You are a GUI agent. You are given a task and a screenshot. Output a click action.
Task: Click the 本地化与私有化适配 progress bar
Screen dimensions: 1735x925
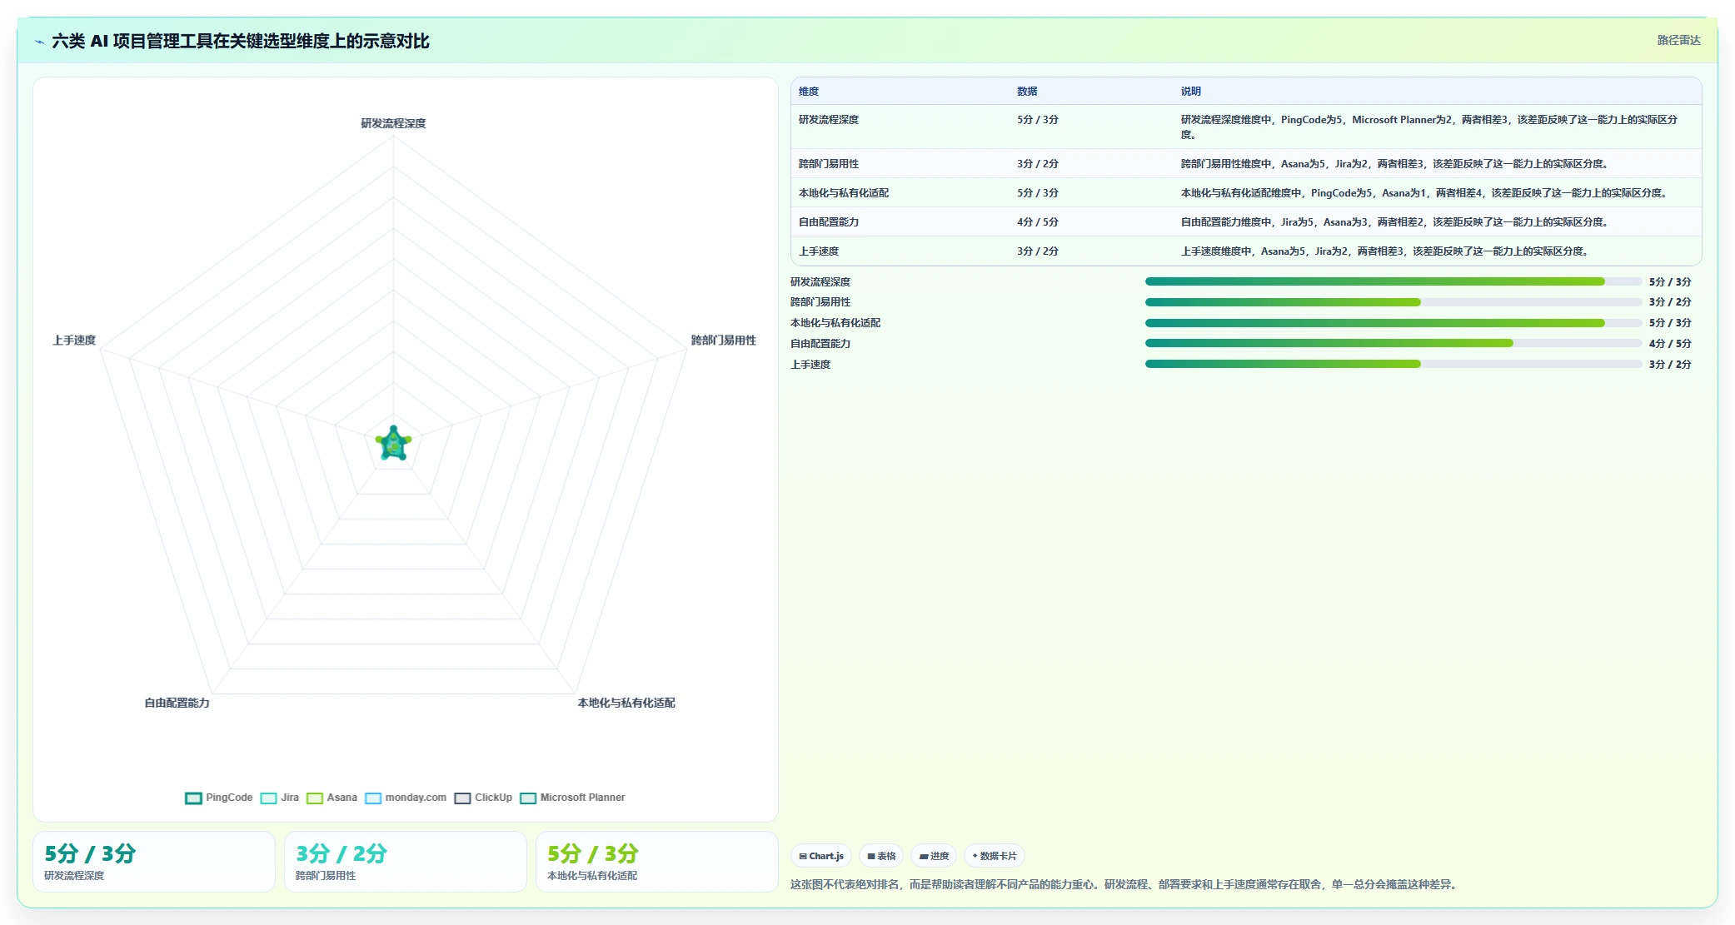[x=1393, y=323]
